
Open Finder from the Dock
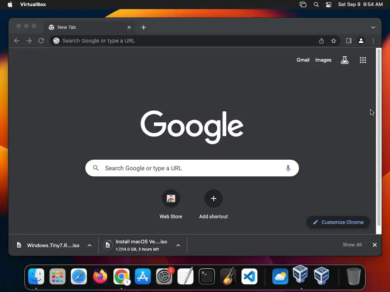point(36,276)
